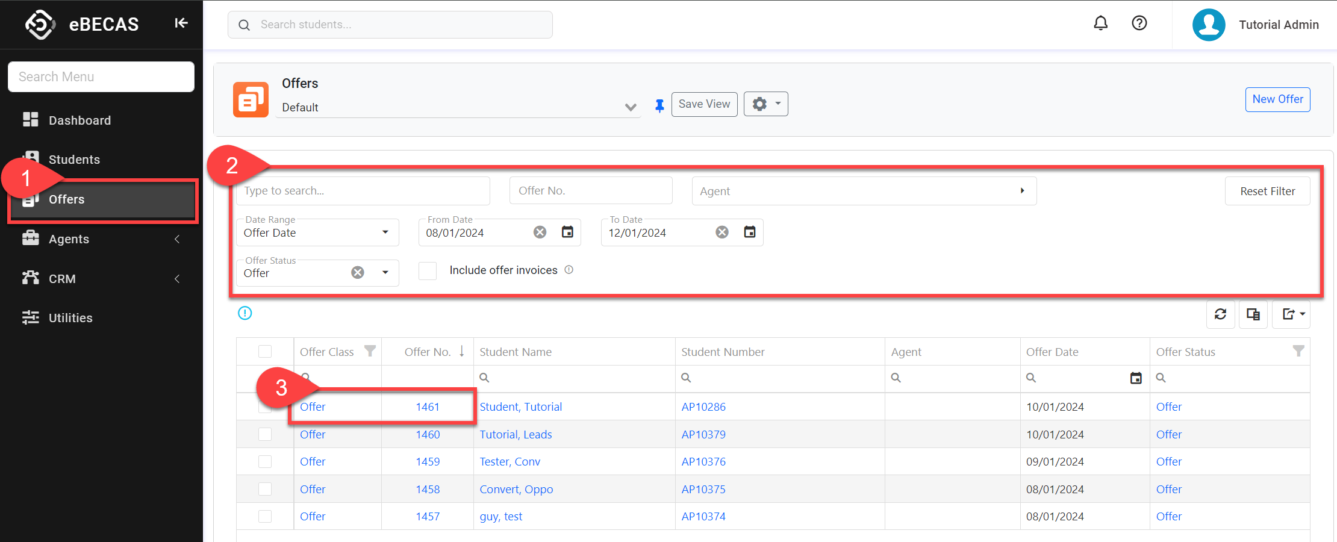Focus the Offer No. filter field

[x=591, y=191]
